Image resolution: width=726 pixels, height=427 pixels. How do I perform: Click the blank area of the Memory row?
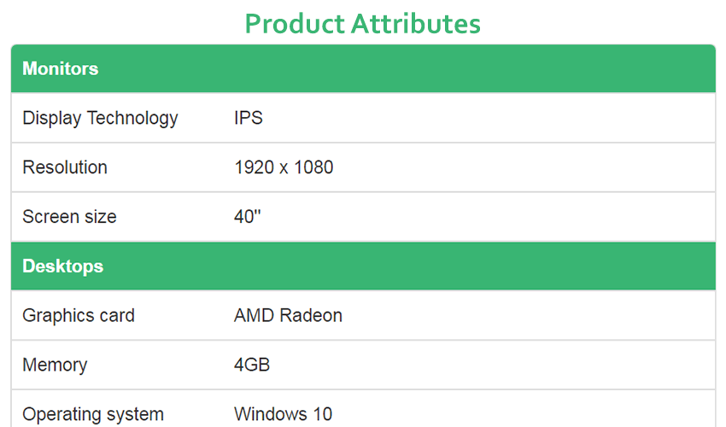coord(491,365)
